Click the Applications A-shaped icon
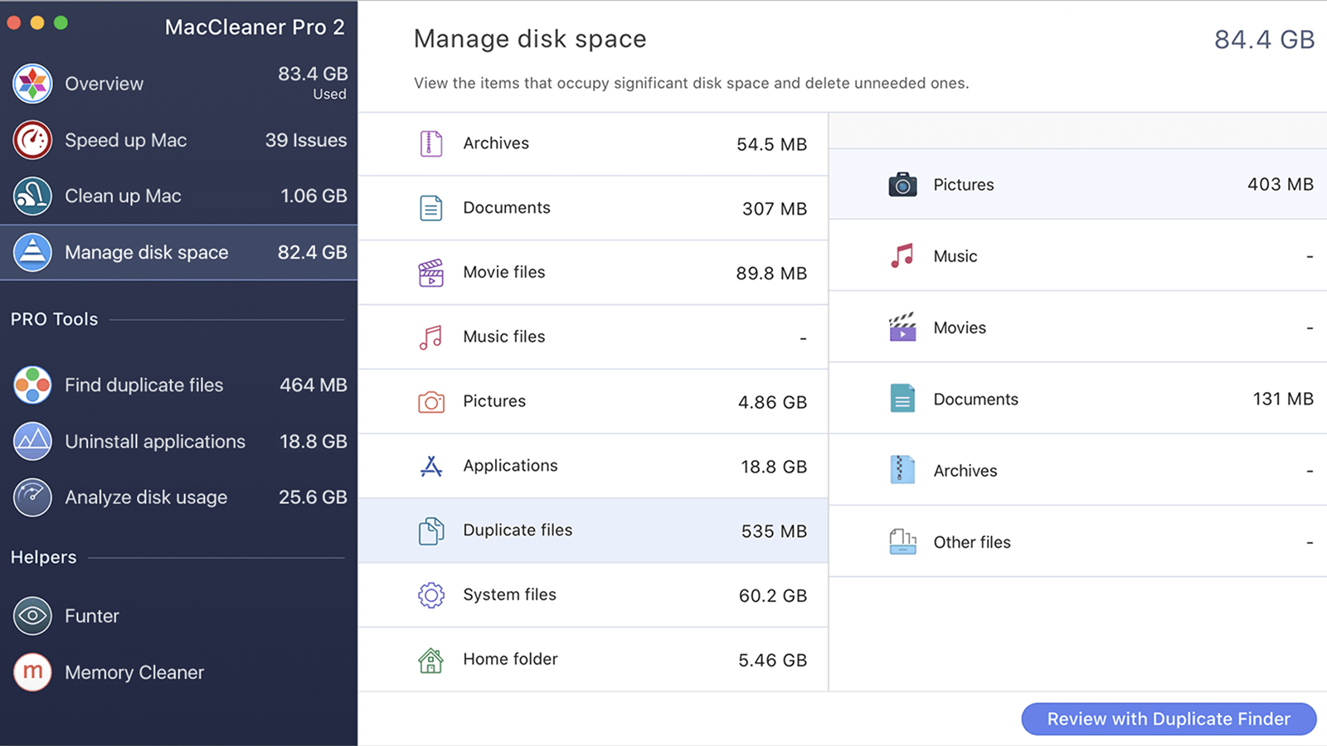This screenshot has height=746, width=1327. pos(431,466)
